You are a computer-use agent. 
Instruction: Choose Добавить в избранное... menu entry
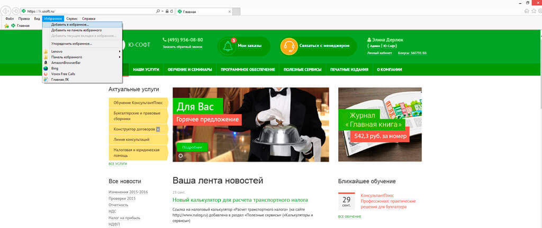[82, 25]
